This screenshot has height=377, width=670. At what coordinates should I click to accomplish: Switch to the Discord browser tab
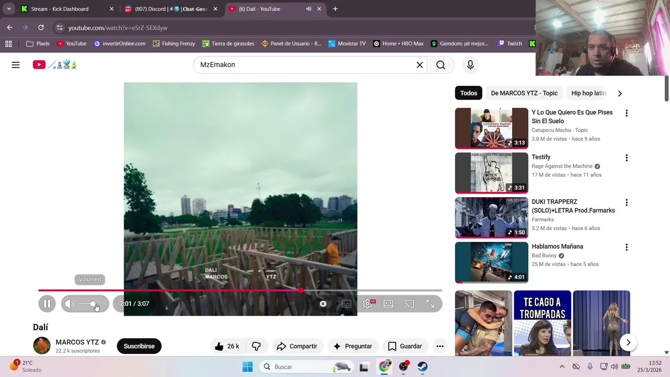[171, 9]
